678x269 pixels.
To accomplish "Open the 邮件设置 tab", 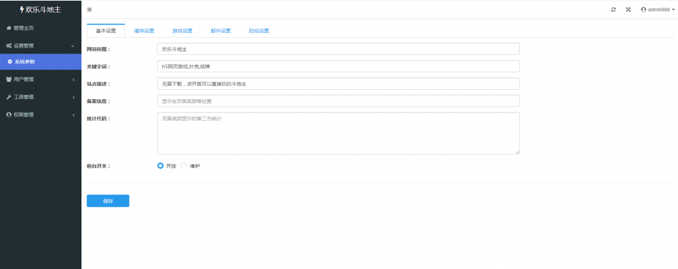I will pos(220,31).
